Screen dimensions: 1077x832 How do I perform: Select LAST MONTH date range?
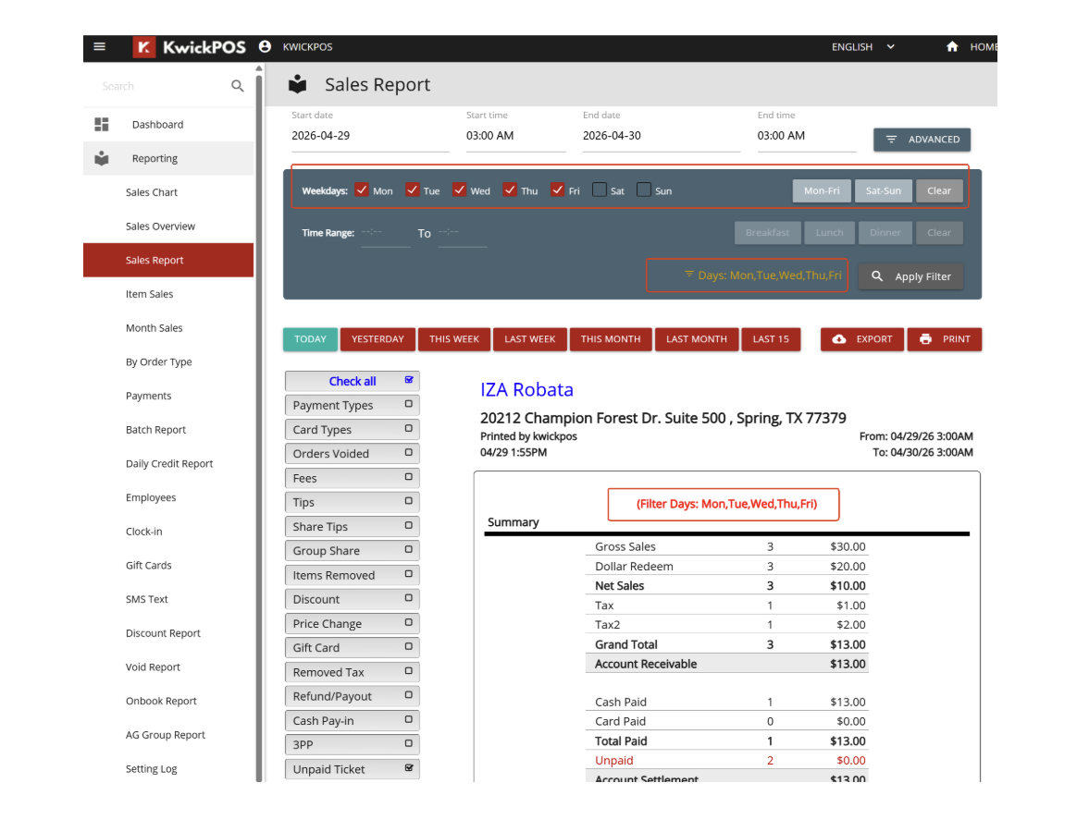(x=697, y=339)
